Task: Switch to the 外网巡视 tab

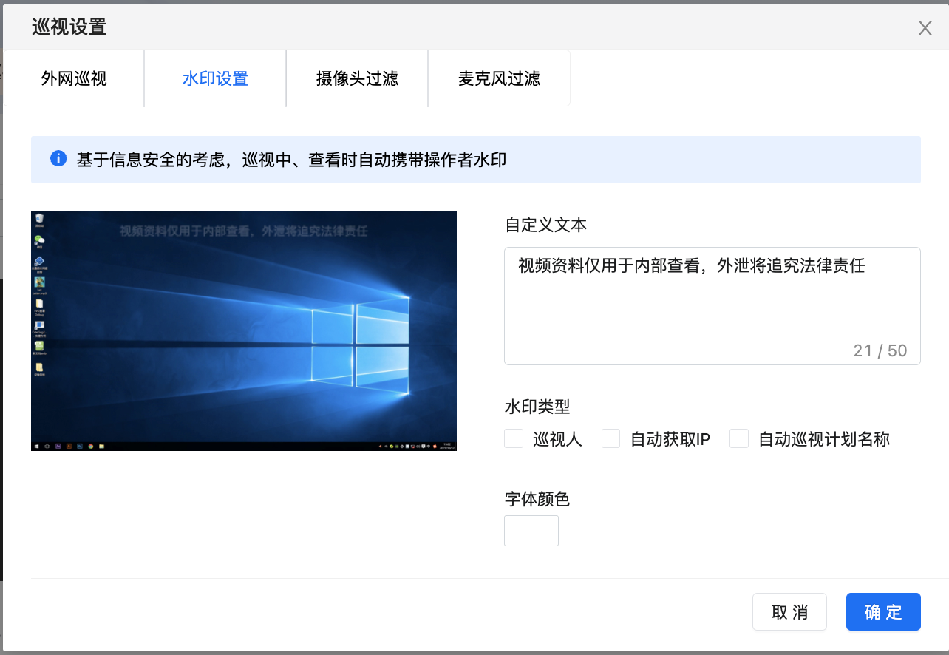Action: pyautogui.click(x=74, y=78)
